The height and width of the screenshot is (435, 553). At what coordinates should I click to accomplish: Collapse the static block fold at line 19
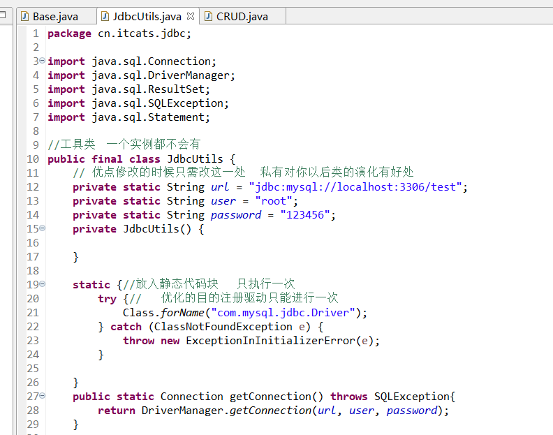point(43,283)
